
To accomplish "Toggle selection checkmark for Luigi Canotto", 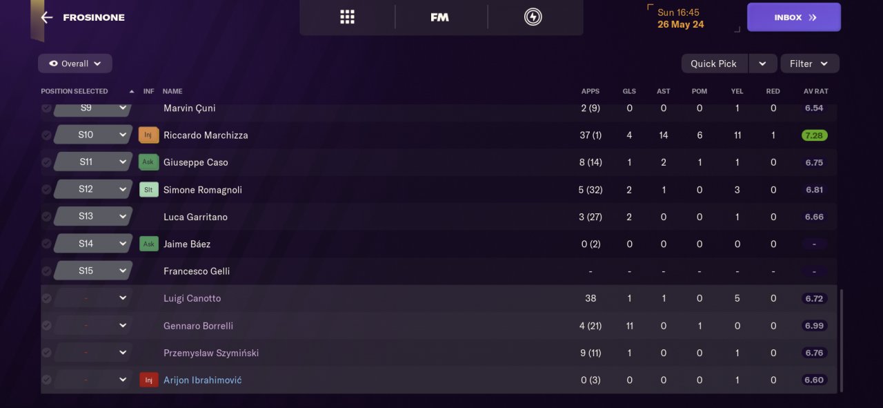I will [x=46, y=298].
